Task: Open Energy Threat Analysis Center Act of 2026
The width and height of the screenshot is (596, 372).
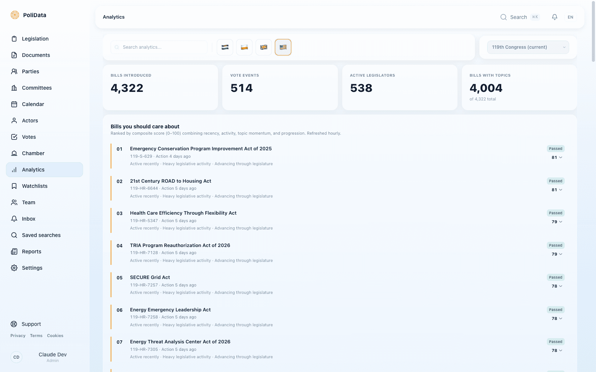Action: 180,341
